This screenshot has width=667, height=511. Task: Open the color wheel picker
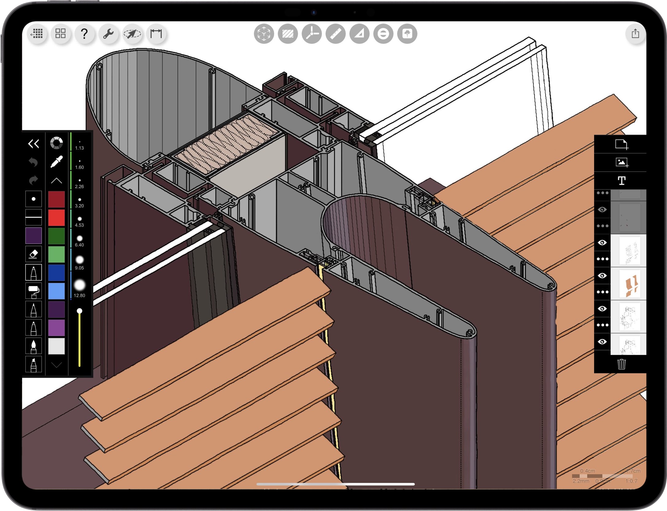56,143
